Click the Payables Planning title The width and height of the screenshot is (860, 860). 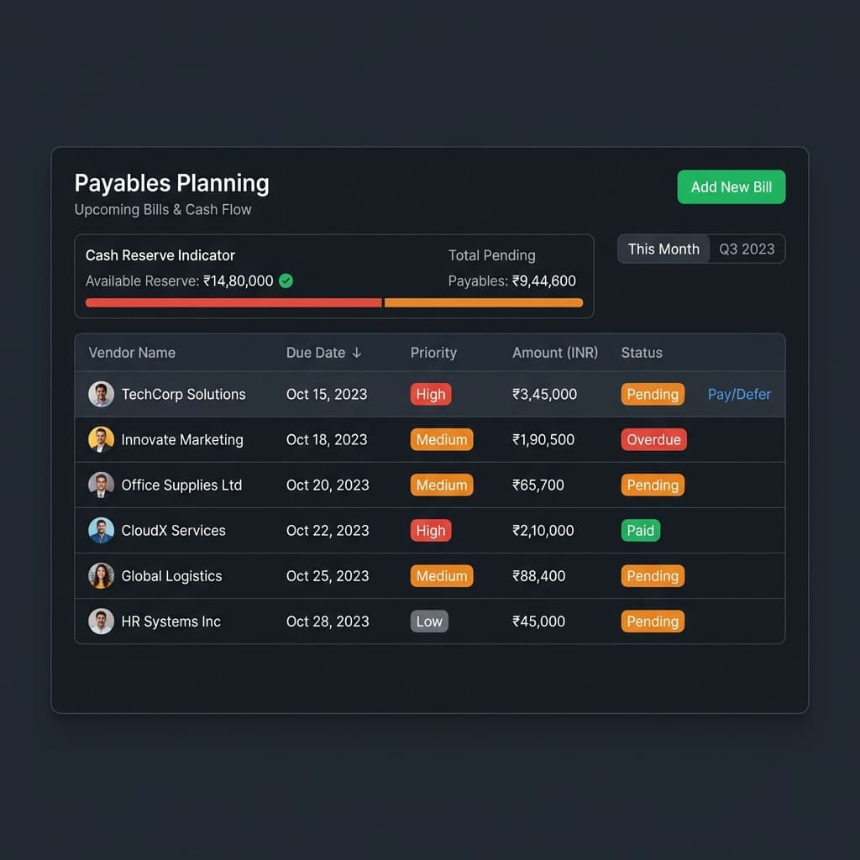point(171,183)
